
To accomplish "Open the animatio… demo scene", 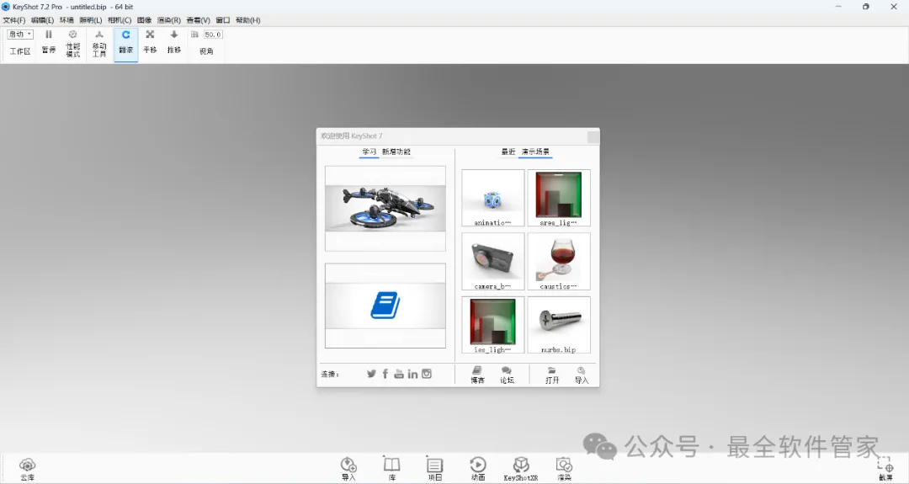I will (x=492, y=198).
